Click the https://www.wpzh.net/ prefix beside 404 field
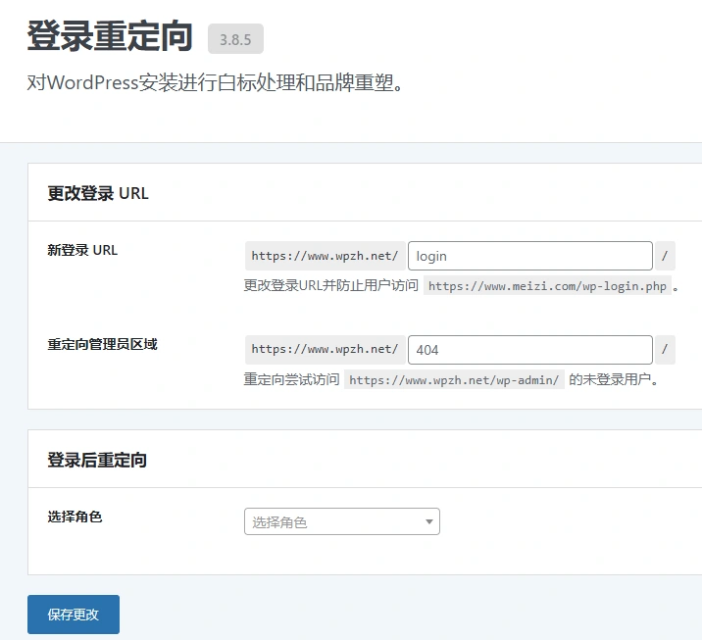This screenshot has height=640, width=702. (x=326, y=350)
